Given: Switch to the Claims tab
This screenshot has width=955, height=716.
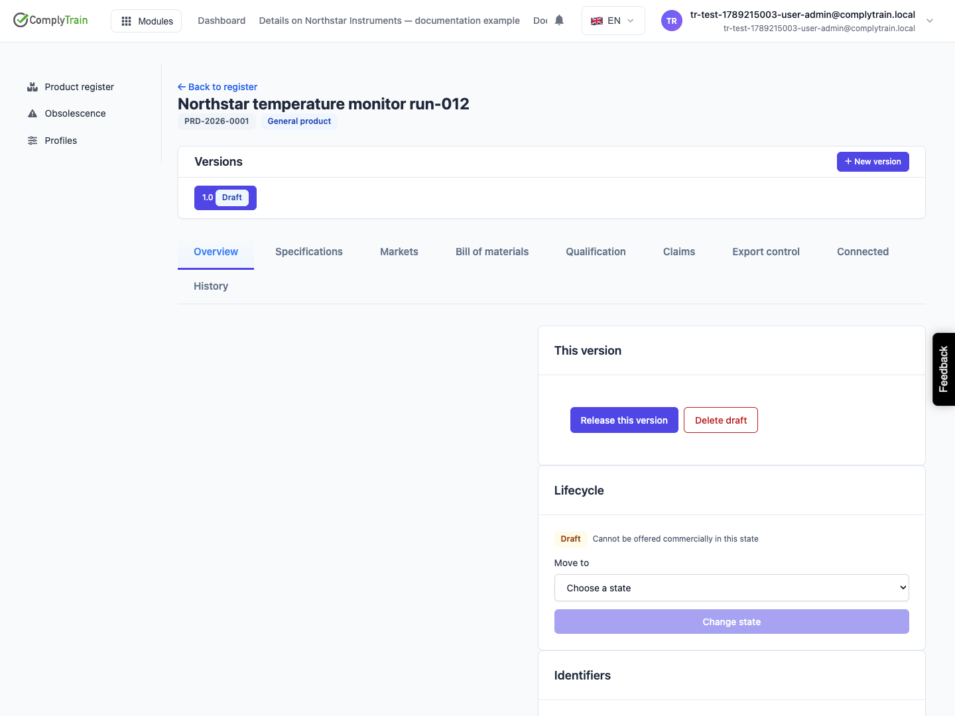Looking at the screenshot, I should click(679, 252).
